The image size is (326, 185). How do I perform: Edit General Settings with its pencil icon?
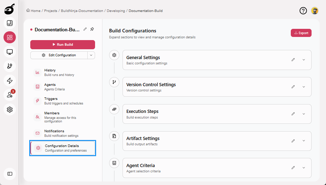pos(293,60)
